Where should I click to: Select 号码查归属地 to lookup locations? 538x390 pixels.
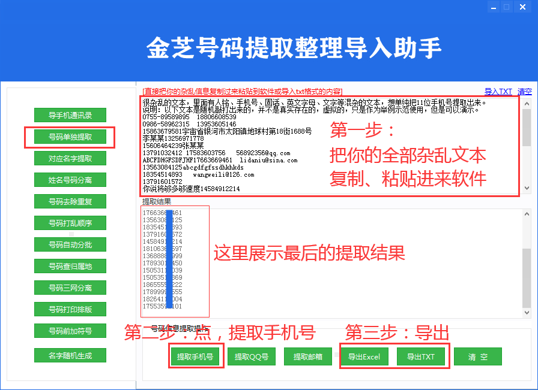(70, 266)
